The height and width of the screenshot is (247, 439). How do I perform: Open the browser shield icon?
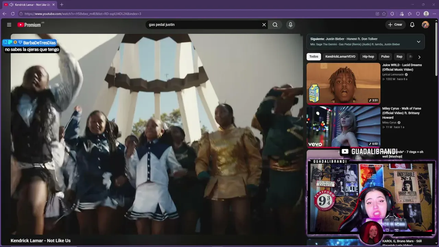pos(418,14)
